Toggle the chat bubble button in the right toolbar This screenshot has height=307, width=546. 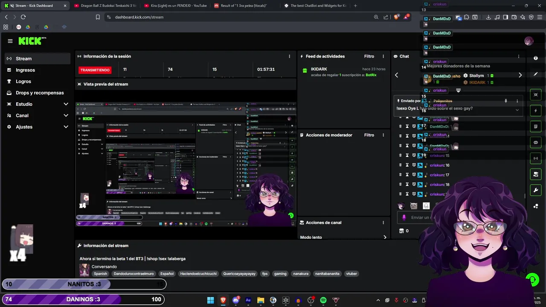pyautogui.click(x=536, y=142)
